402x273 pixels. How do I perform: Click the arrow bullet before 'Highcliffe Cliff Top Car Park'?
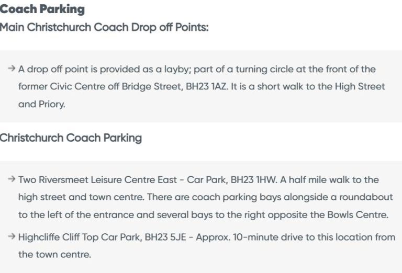[x=12, y=236]
